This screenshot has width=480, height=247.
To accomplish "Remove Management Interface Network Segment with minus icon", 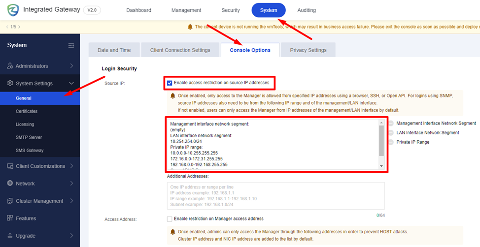I will coord(391,123).
